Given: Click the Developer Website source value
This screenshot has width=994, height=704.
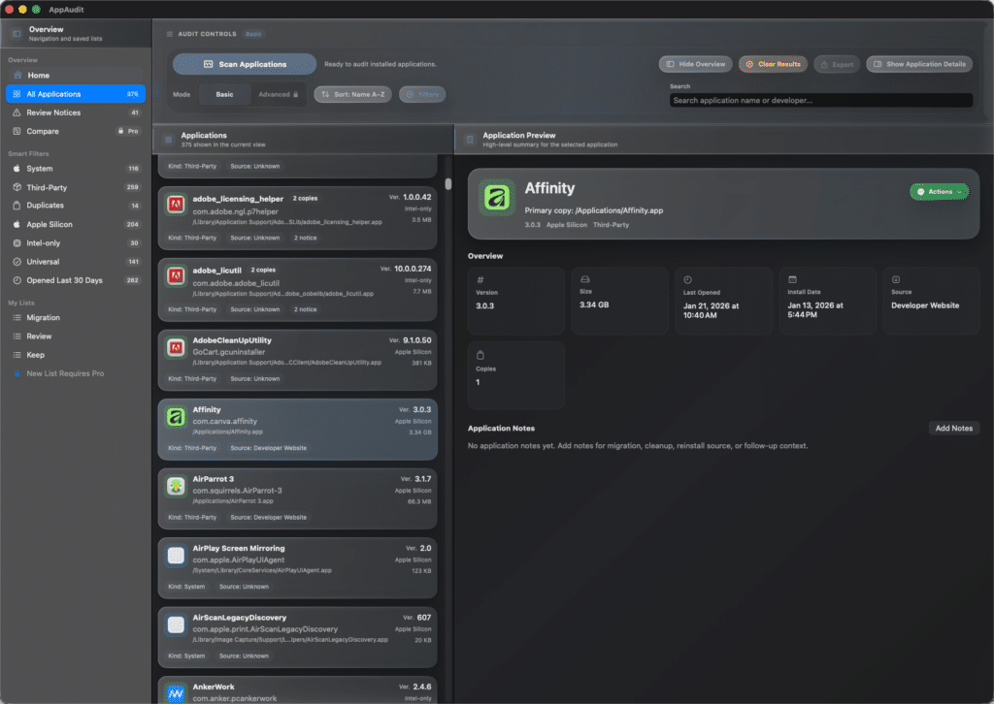Looking at the screenshot, I should click(x=925, y=305).
